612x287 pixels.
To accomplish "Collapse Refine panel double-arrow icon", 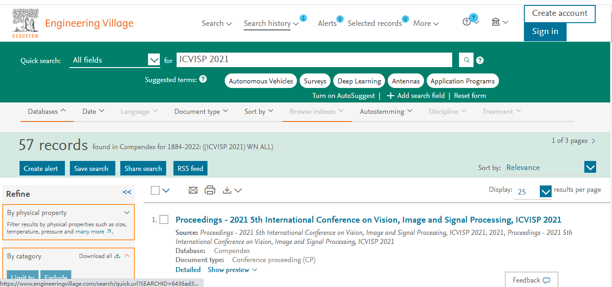I will coord(127,192).
